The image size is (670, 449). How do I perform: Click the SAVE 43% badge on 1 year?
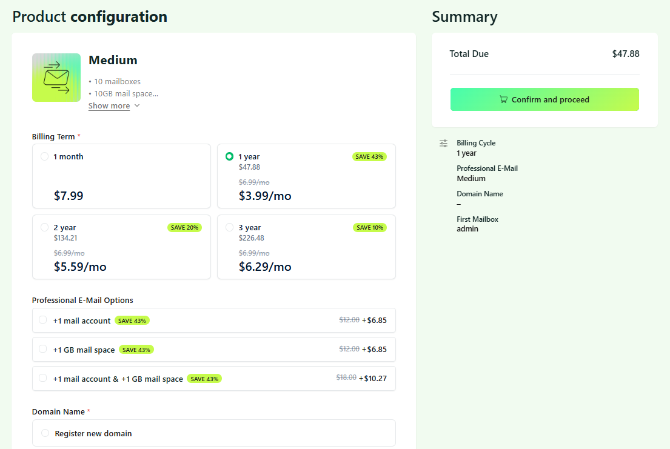click(x=369, y=157)
